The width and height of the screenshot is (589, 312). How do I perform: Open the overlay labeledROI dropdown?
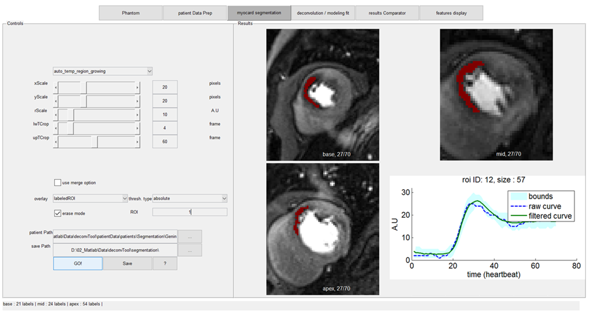(x=125, y=199)
